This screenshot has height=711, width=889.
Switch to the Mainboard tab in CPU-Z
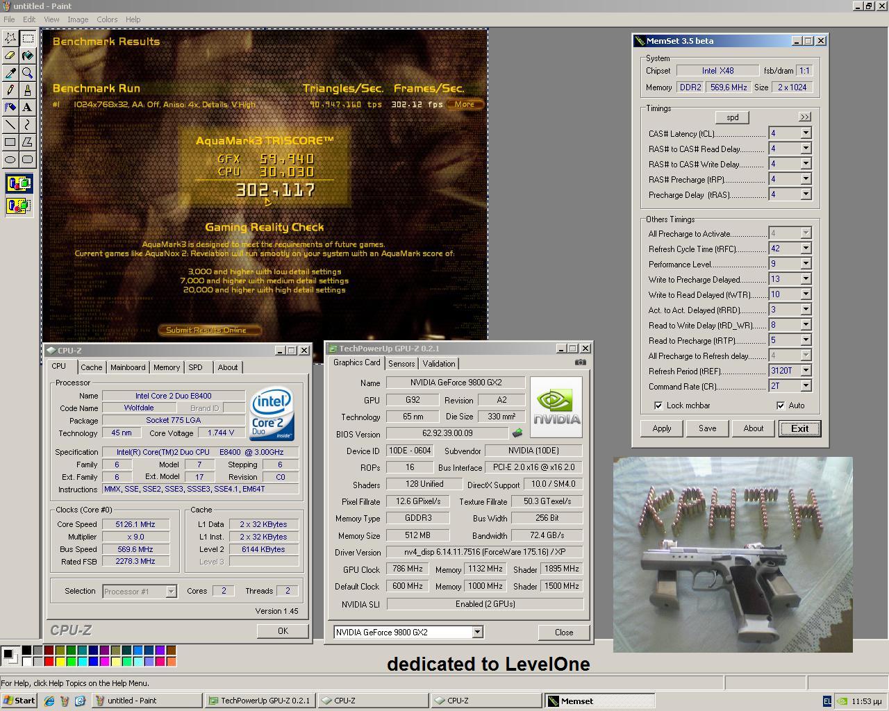pyautogui.click(x=128, y=367)
